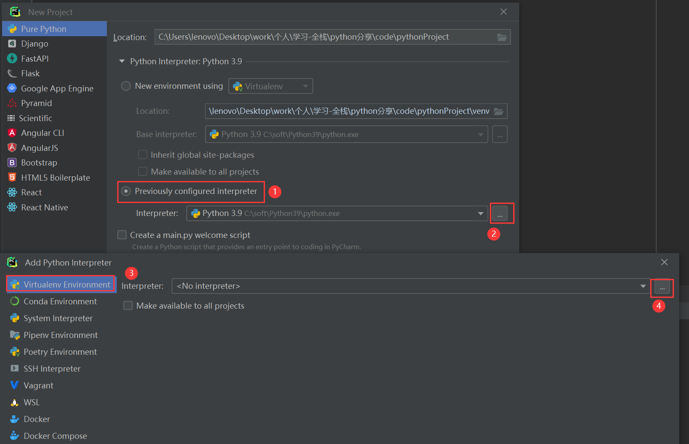The width and height of the screenshot is (689, 444).
Task: Click Base interpreter browse ellipsis button
Action: coord(500,134)
